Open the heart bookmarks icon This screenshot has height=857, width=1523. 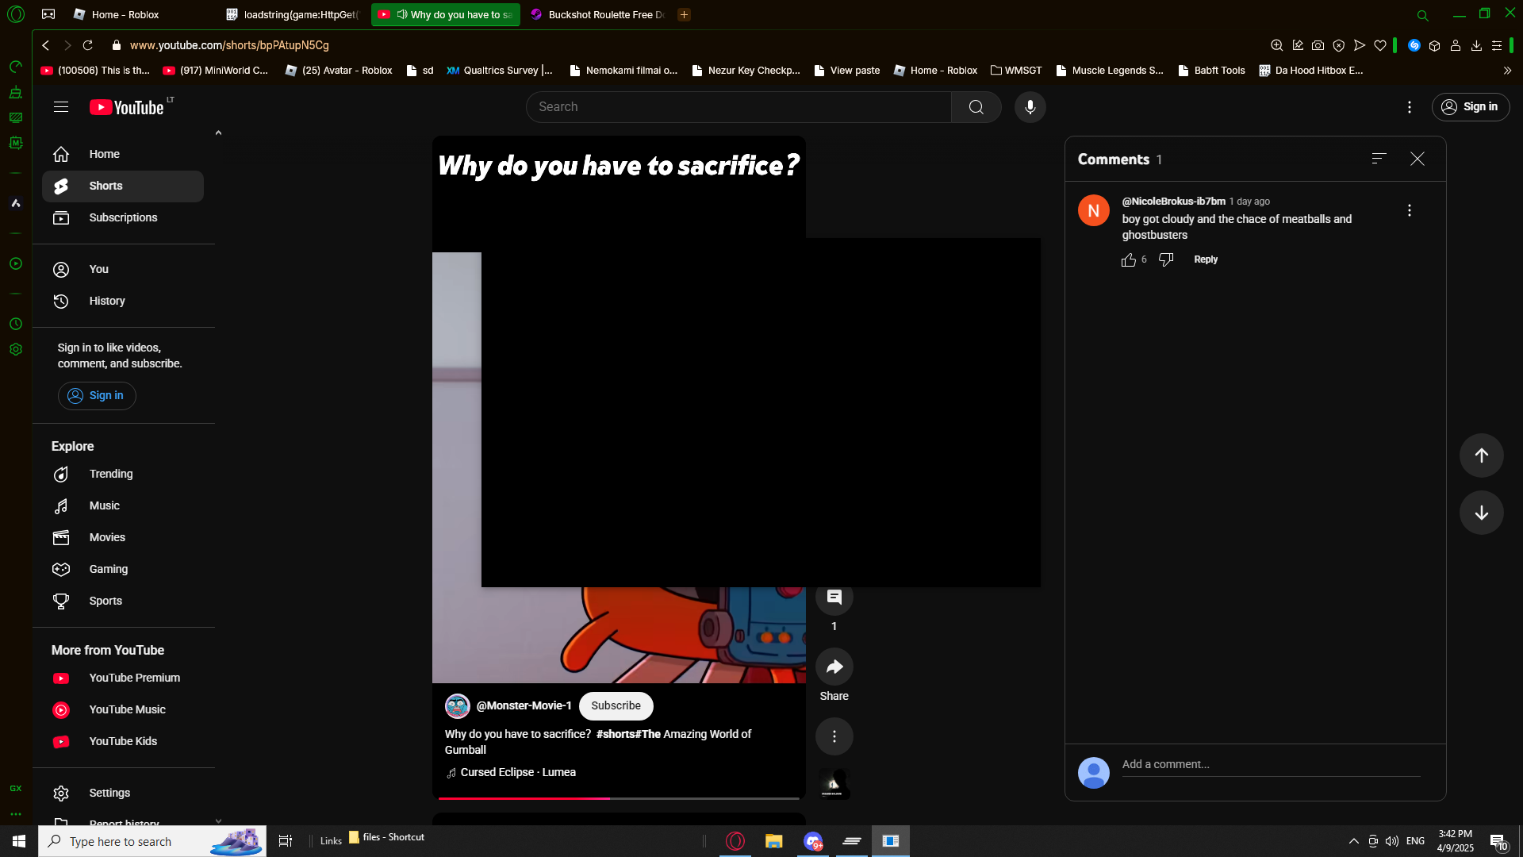[x=1380, y=45]
